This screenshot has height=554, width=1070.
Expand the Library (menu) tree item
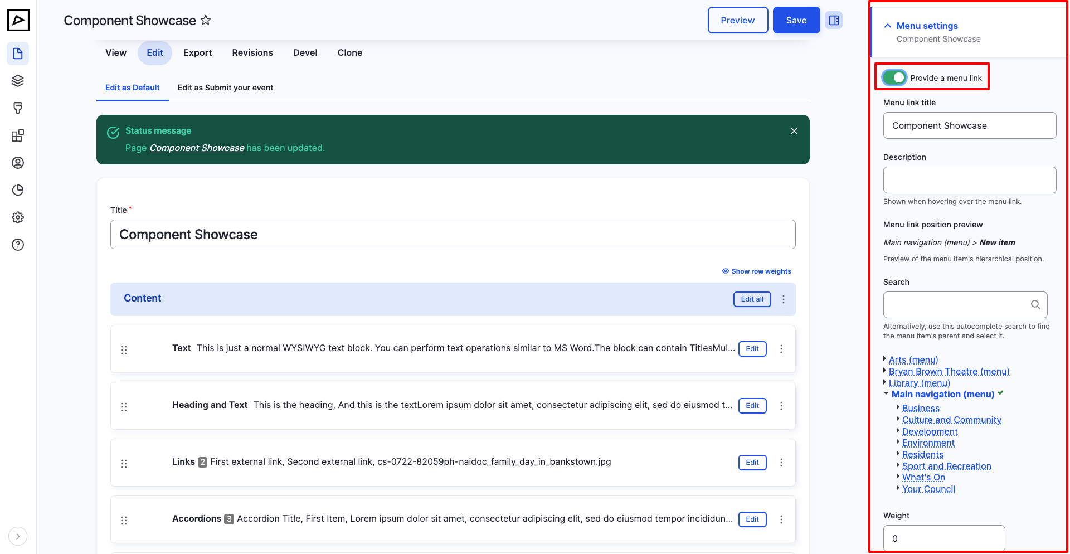click(x=886, y=383)
